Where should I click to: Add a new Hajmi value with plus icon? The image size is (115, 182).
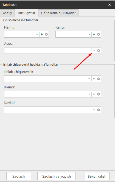[42, 34]
